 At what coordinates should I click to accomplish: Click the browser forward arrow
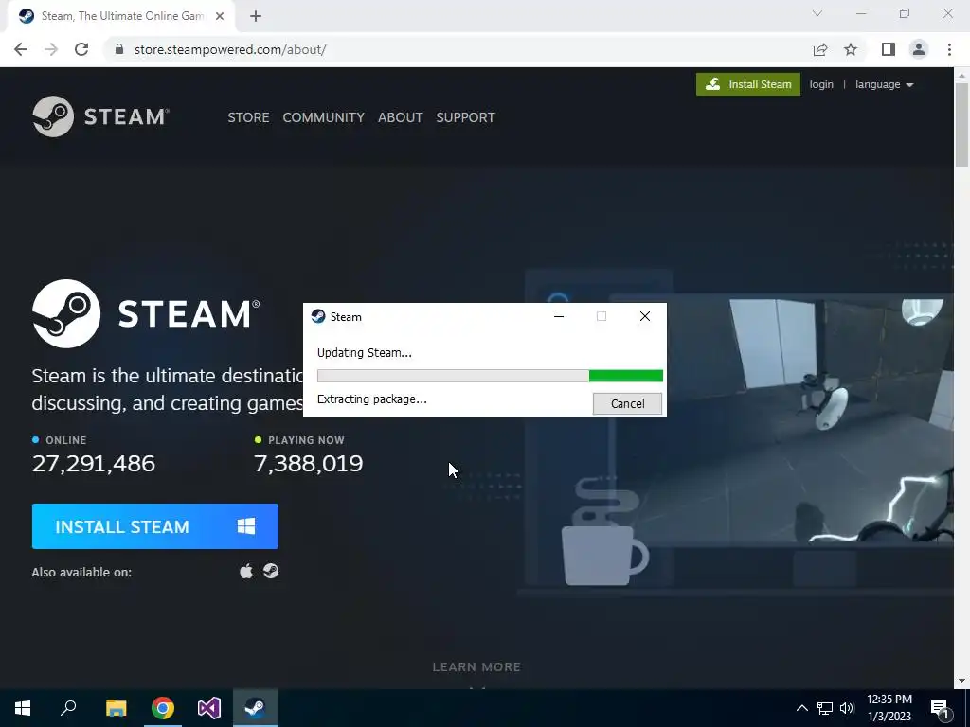51,49
